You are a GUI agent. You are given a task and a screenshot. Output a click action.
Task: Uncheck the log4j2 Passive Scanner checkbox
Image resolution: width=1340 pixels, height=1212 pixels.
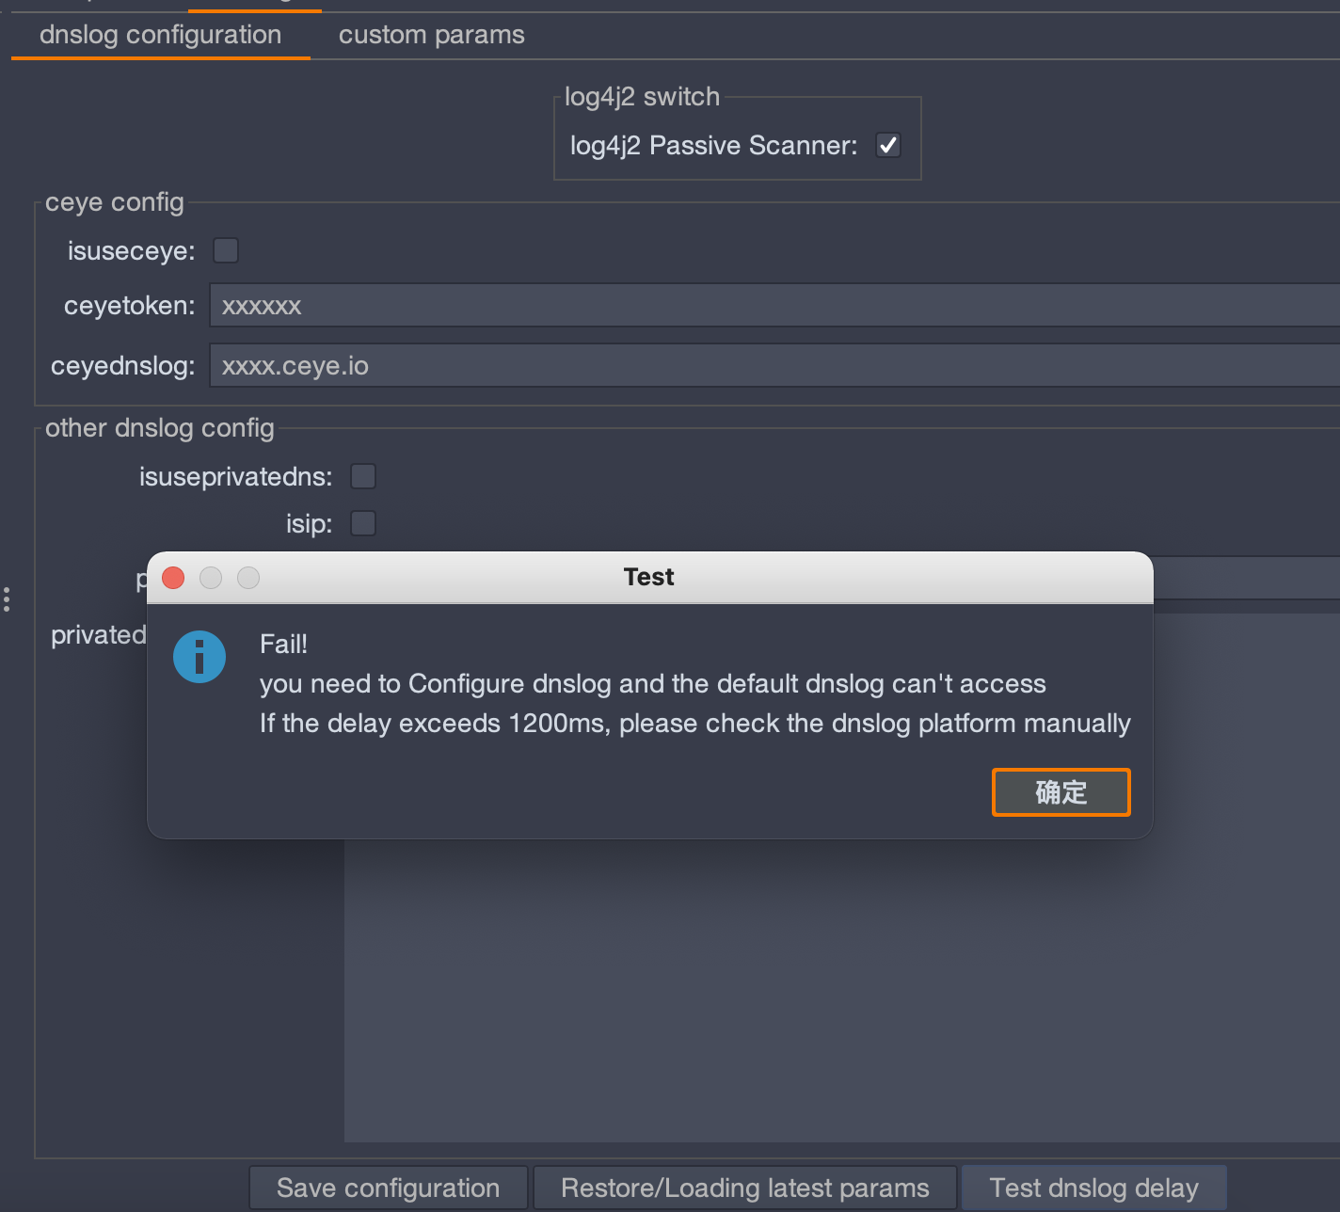click(x=888, y=145)
